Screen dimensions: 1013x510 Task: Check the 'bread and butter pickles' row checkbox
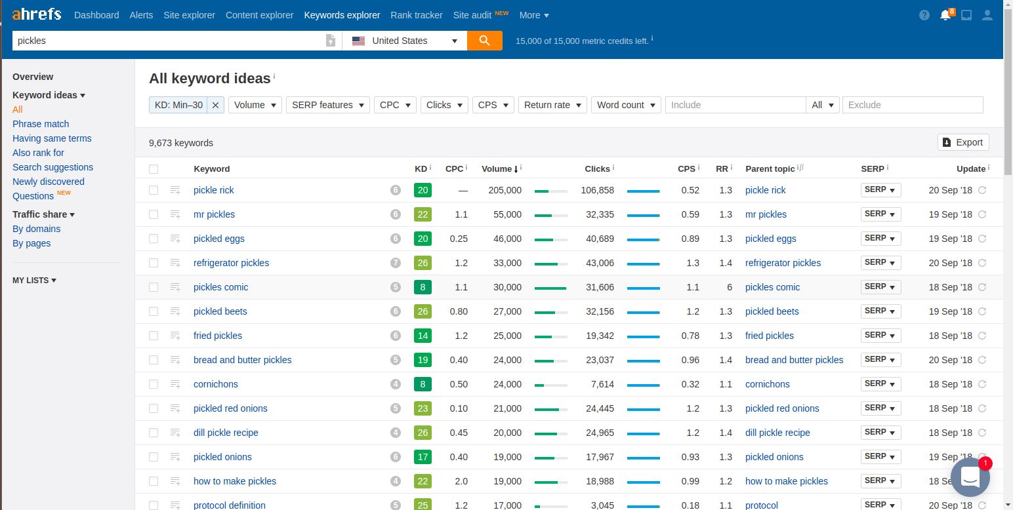(154, 360)
